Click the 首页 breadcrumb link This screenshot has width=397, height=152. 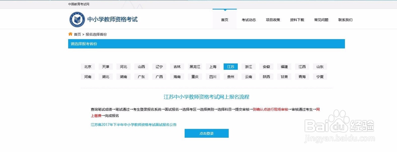77,34
